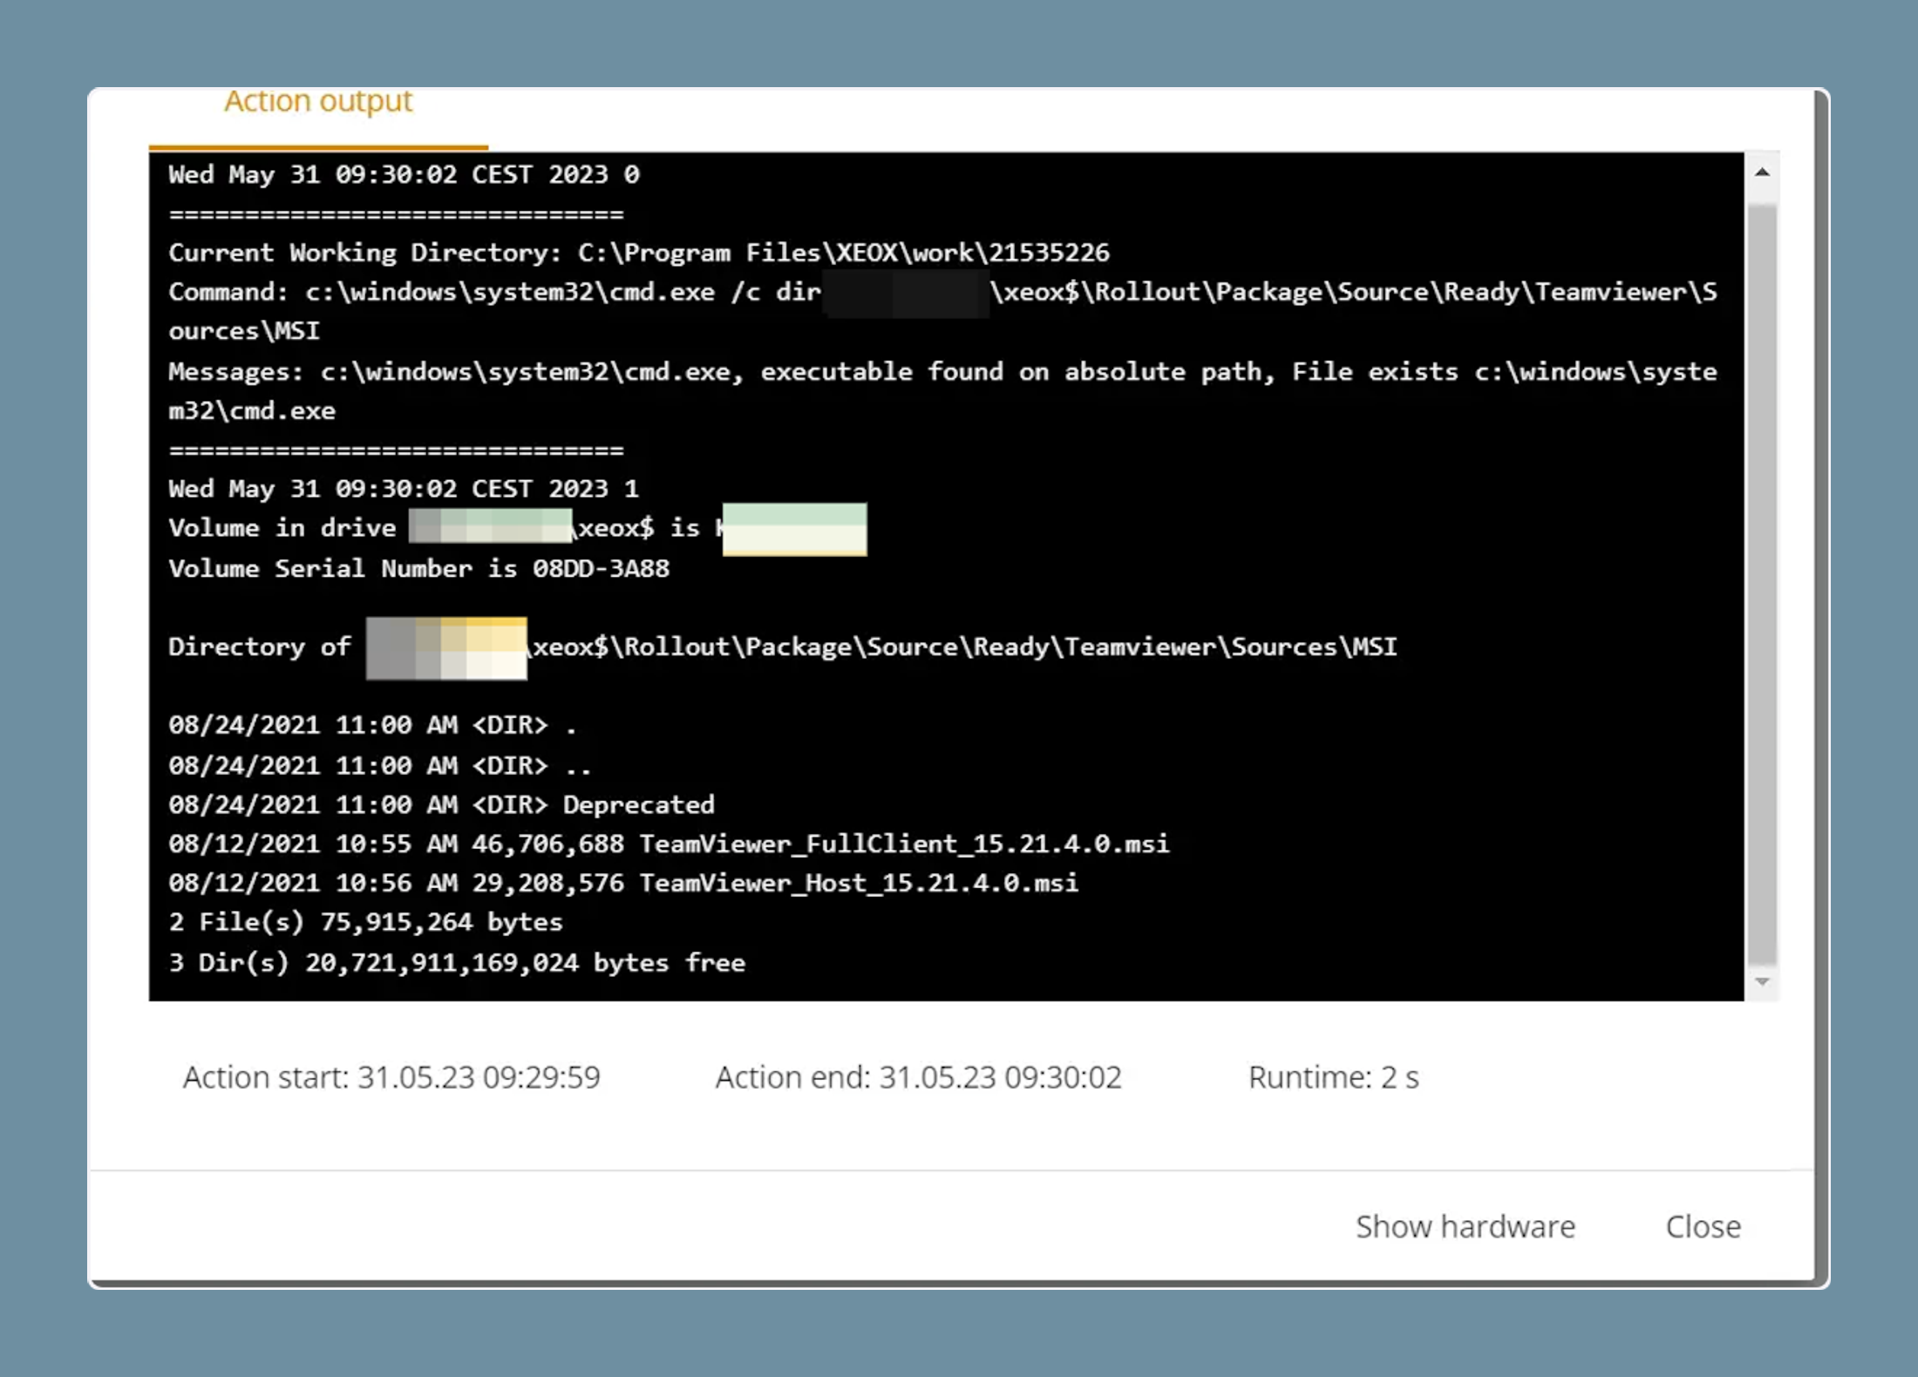Click the vertical scrollbar thumb
Viewport: 1918px width, 1377px height.
[x=1762, y=586]
